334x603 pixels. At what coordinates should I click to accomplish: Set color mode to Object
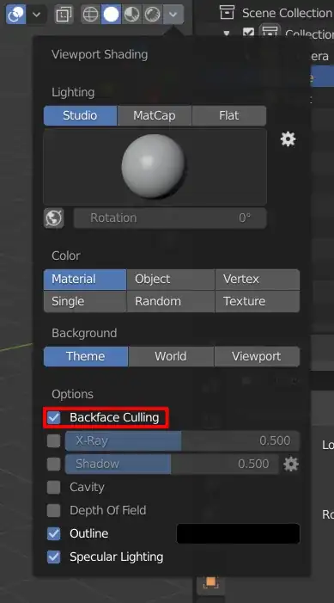(x=171, y=280)
